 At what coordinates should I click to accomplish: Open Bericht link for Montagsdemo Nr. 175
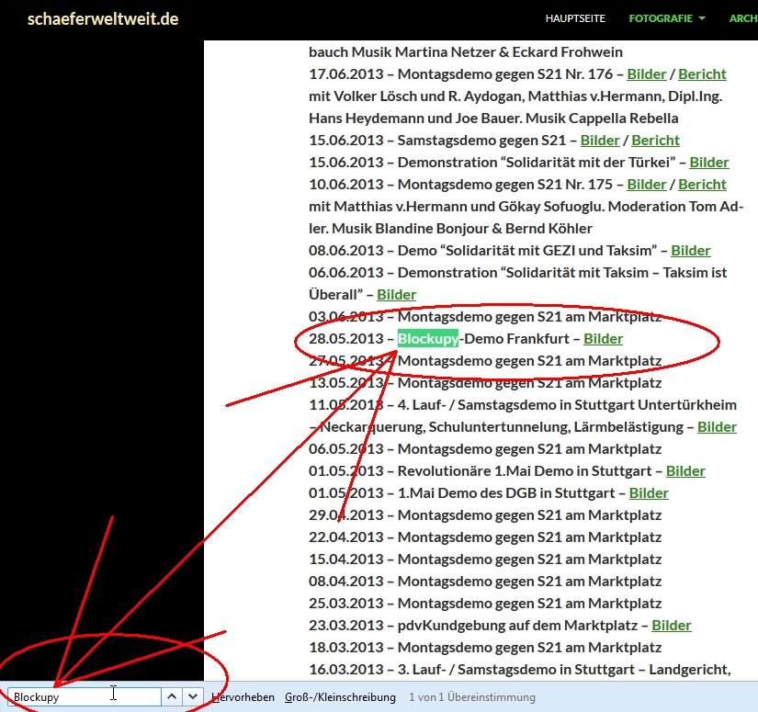click(x=702, y=185)
